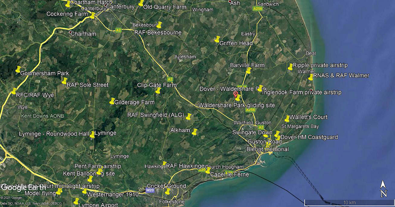Click the RAF Swingfield (ALG) pushpin
395x207 pixels.
coord(189,117)
